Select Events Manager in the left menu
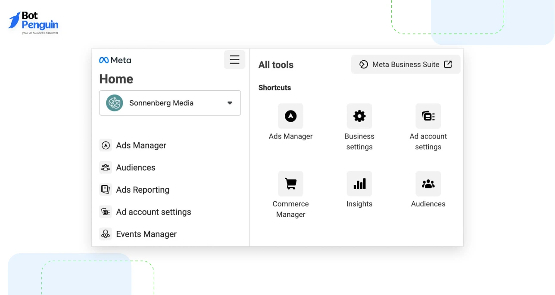 (146, 234)
